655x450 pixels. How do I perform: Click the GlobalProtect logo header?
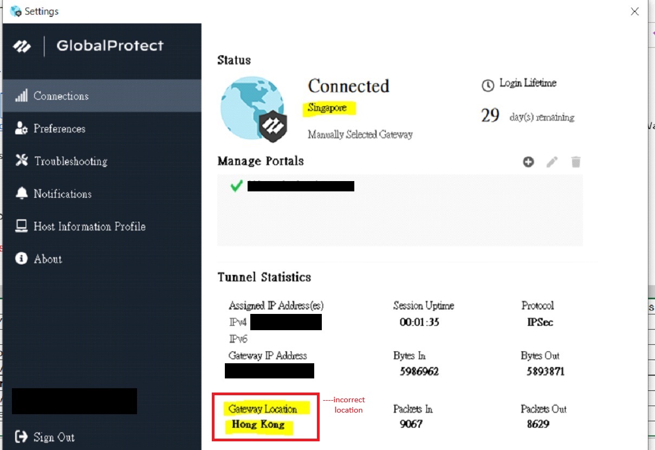pos(88,46)
